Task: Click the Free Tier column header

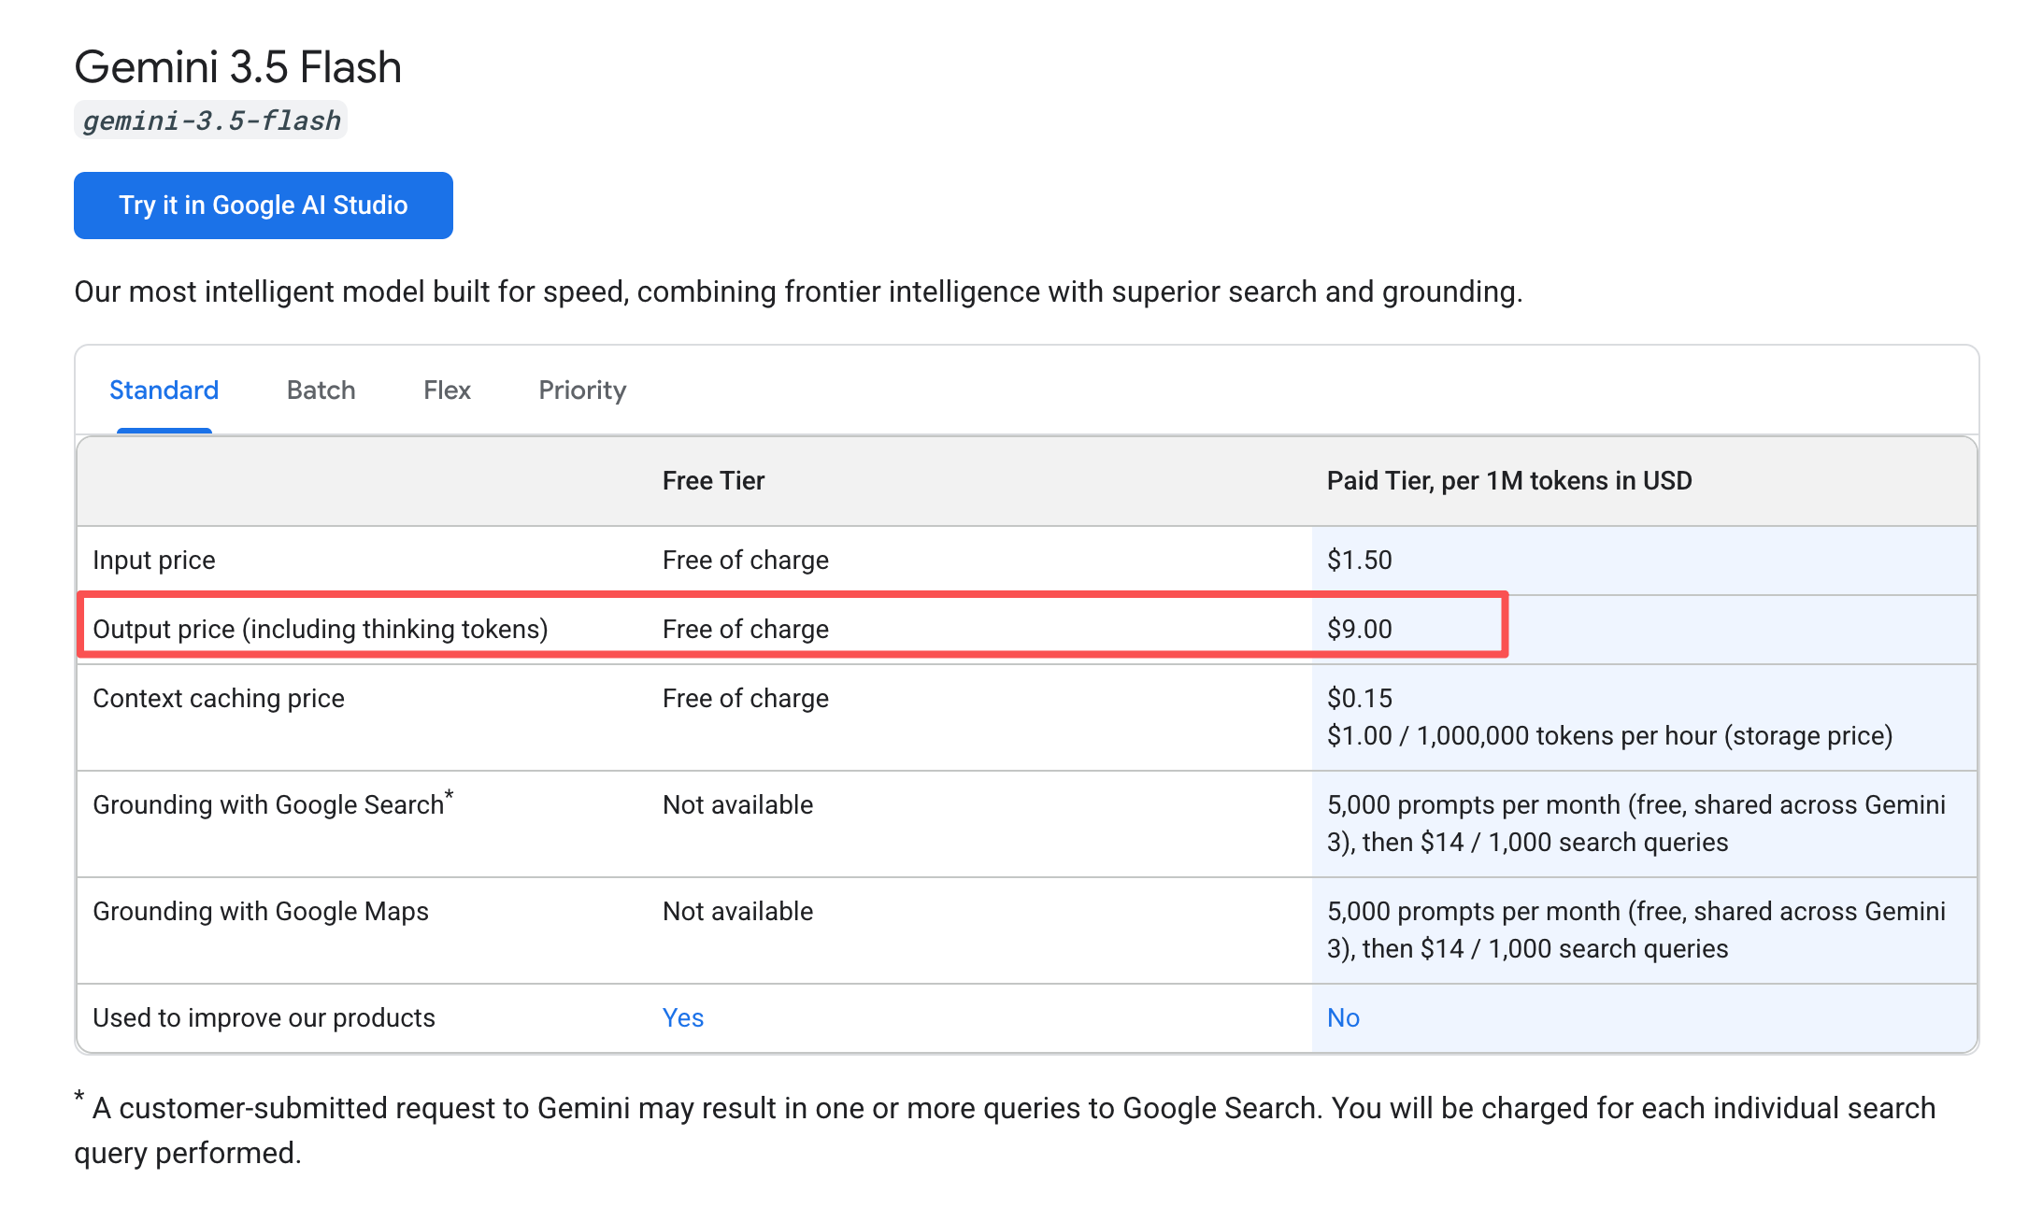Action: 713,480
